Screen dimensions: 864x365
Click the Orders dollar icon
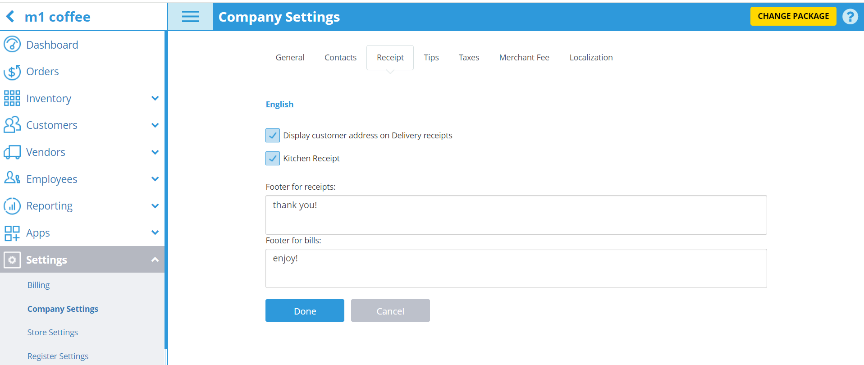[x=12, y=72]
